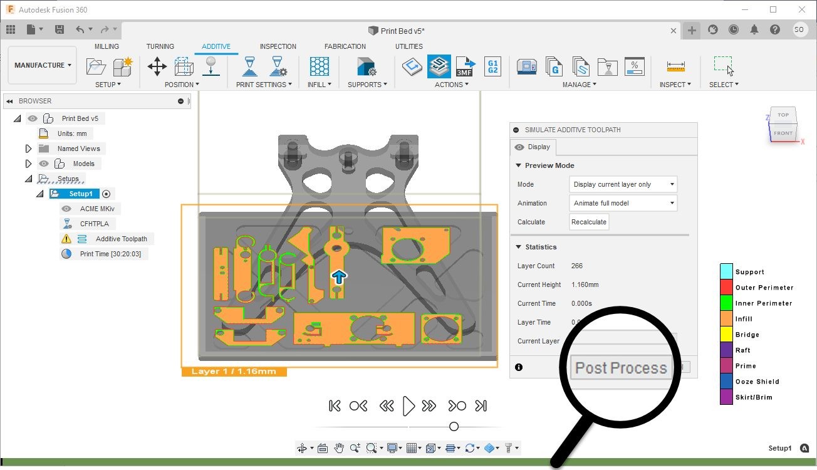
Task: Click the simulation timeline slider handle
Action: [x=454, y=427]
